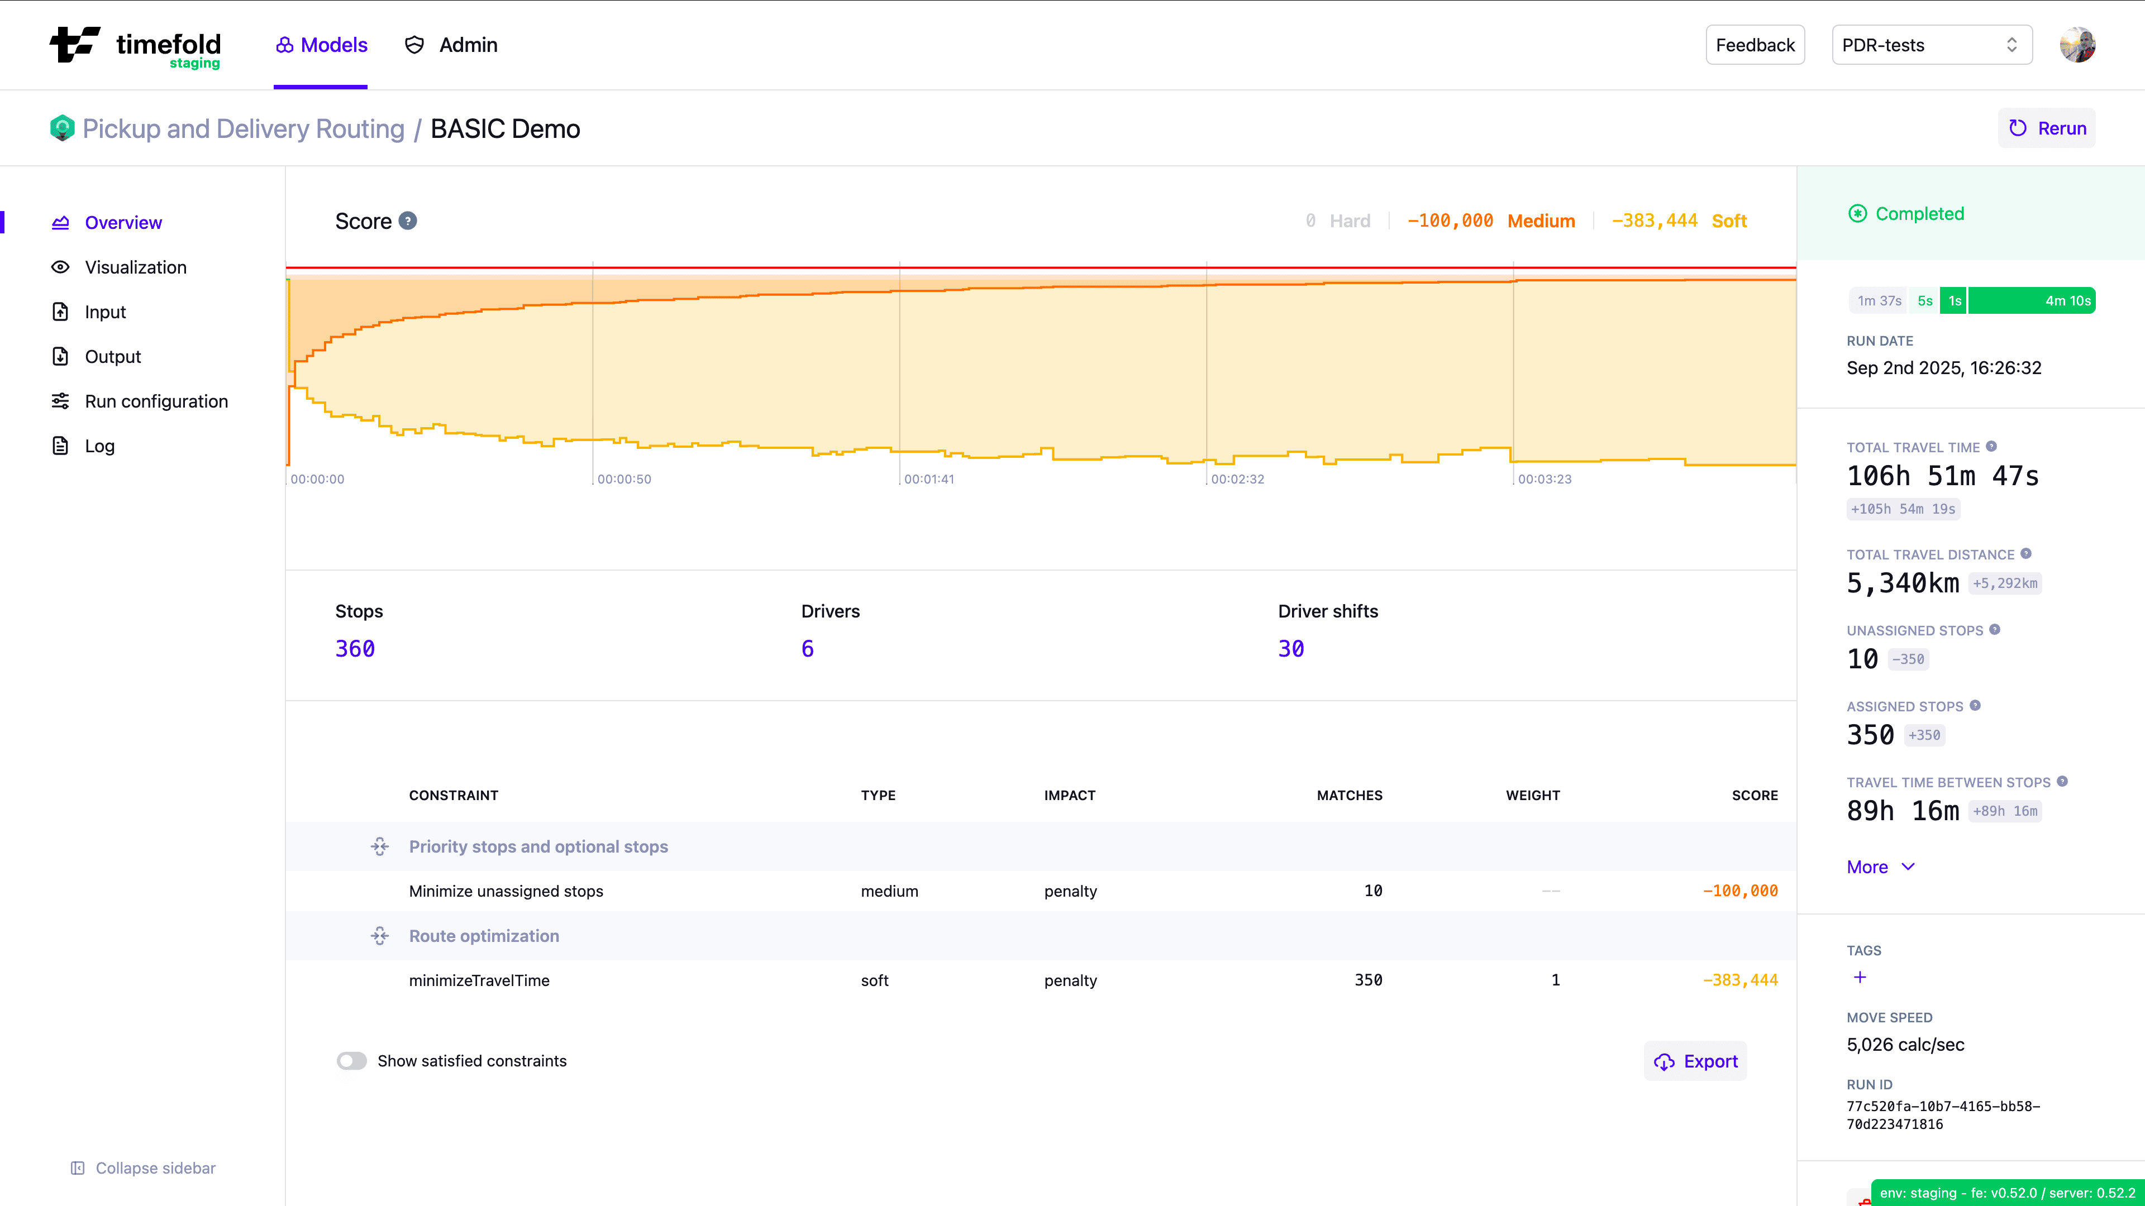Click the Pickup and Delivery Routing hexagon icon
The width and height of the screenshot is (2145, 1206).
point(63,128)
